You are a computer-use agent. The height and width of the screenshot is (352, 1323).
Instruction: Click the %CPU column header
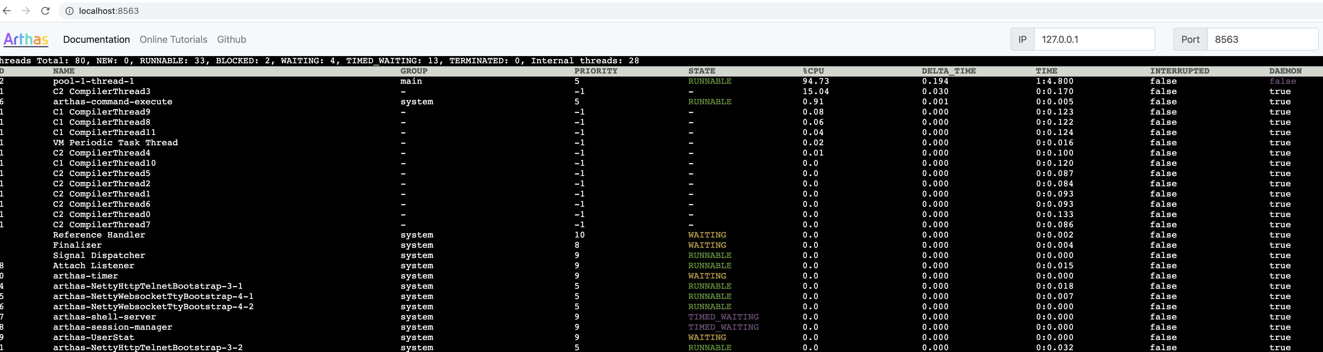(813, 71)
